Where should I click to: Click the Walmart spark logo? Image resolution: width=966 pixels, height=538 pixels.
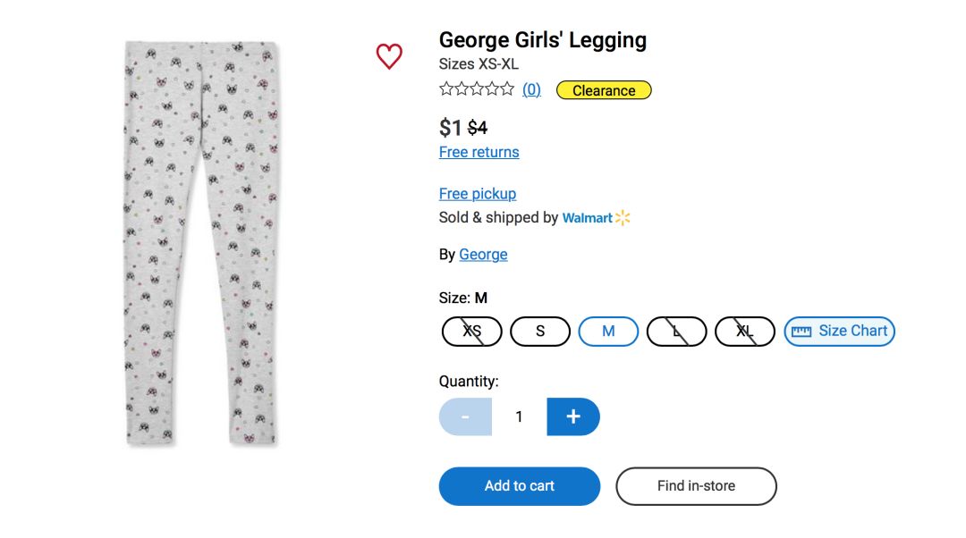(623, 218)
